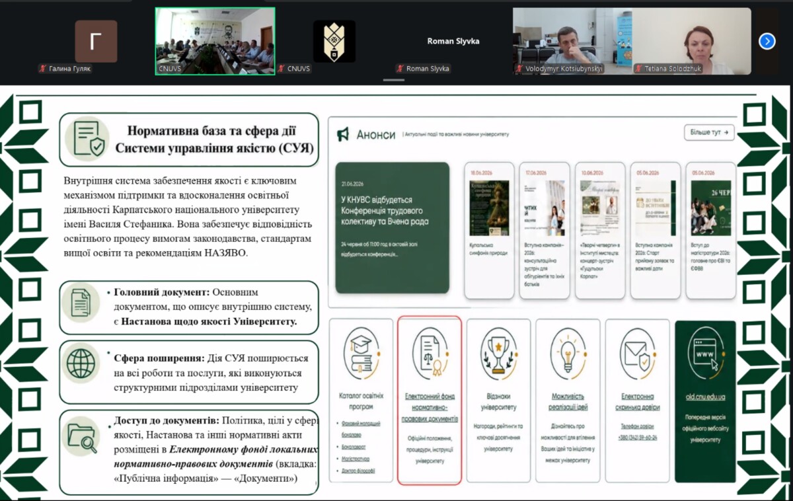793x501 pixels.
Task: Open news card 'Купальська симфонія природи'
Action: pos(489,231)
